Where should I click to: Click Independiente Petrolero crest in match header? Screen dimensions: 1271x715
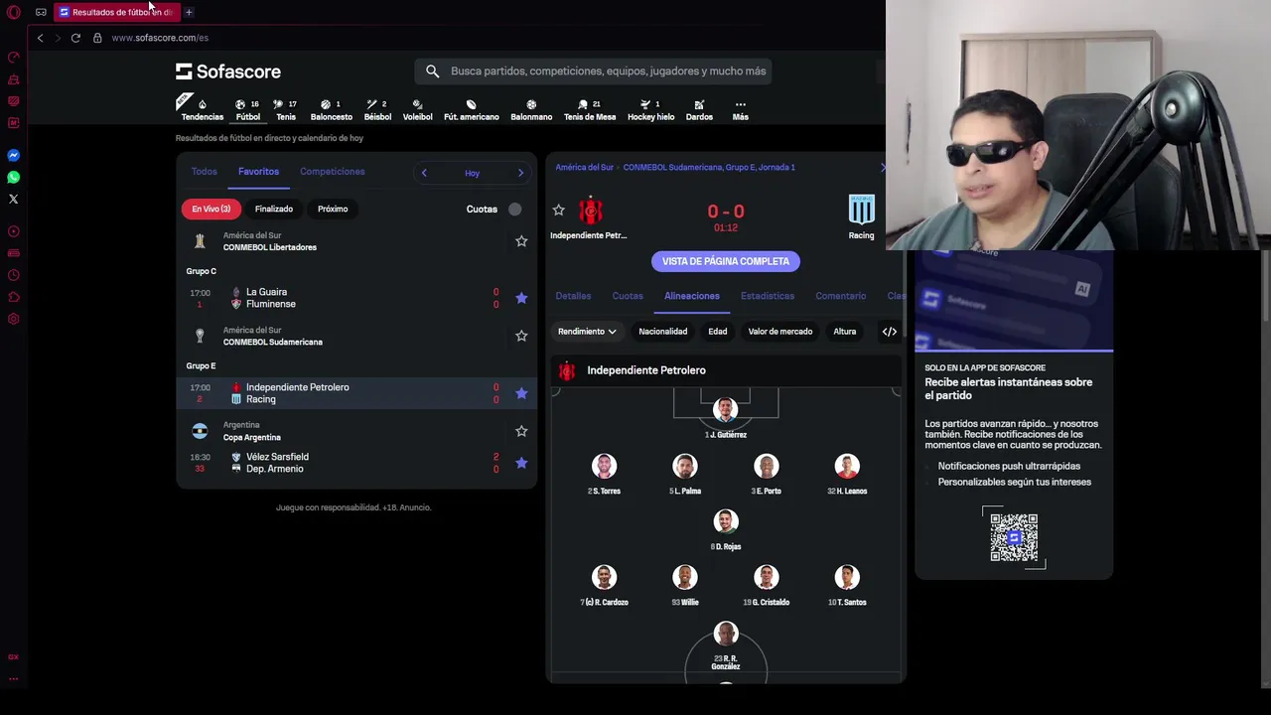coord(591,211)
